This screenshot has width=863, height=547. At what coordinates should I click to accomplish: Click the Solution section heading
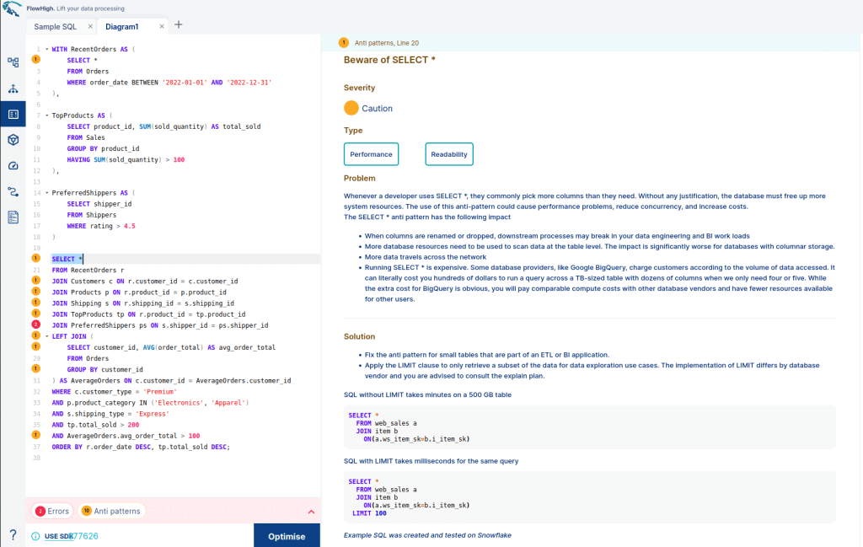tap(359, 336)
